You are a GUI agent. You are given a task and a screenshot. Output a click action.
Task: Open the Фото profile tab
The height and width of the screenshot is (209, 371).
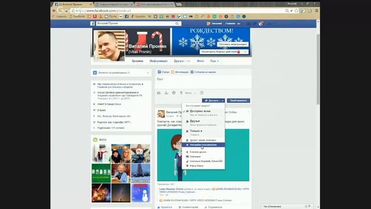click(x=201, y=61)
